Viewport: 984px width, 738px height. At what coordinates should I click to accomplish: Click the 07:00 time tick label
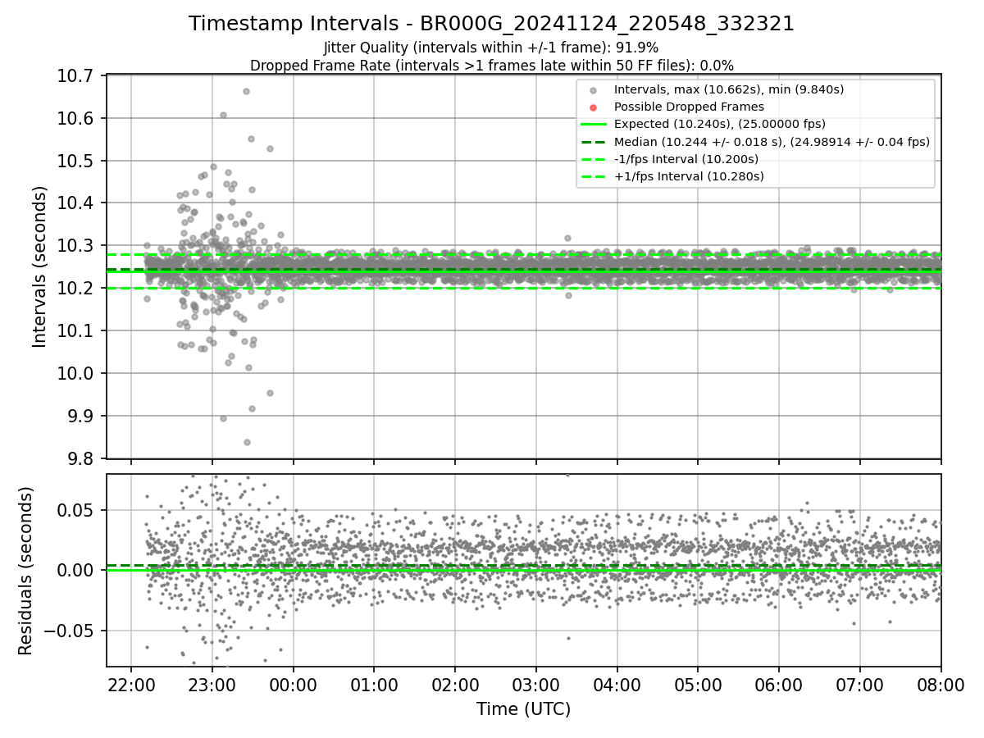pyautogui.click(x=860, y=684)
